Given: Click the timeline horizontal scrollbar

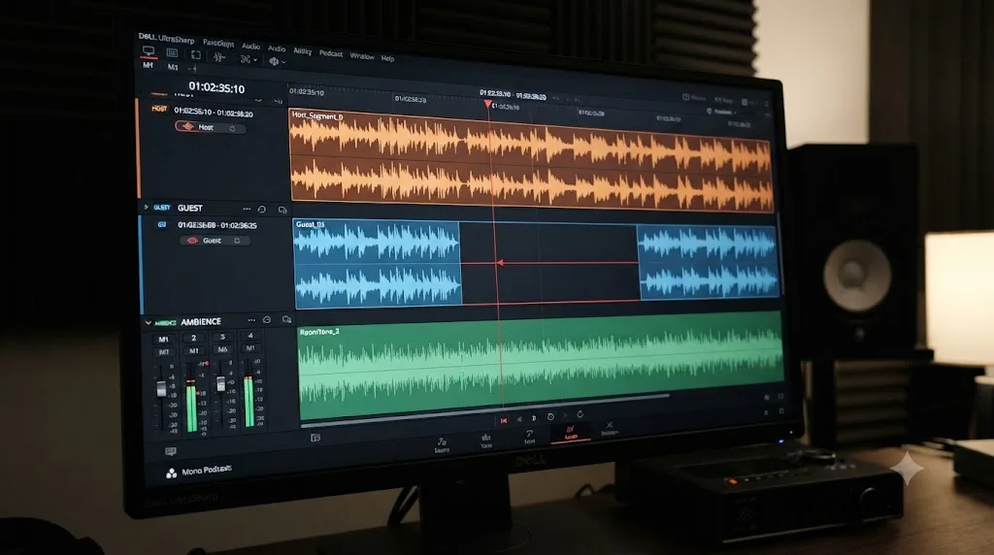Looking at the screenshot, I should coord(485,409).
